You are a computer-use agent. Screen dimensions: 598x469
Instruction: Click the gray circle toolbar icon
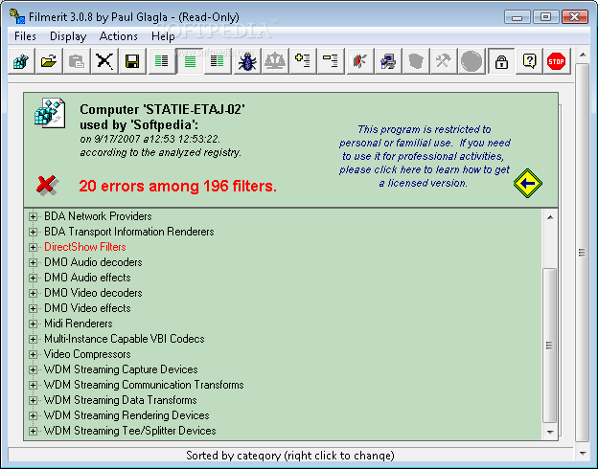click(x=471, y=61)
